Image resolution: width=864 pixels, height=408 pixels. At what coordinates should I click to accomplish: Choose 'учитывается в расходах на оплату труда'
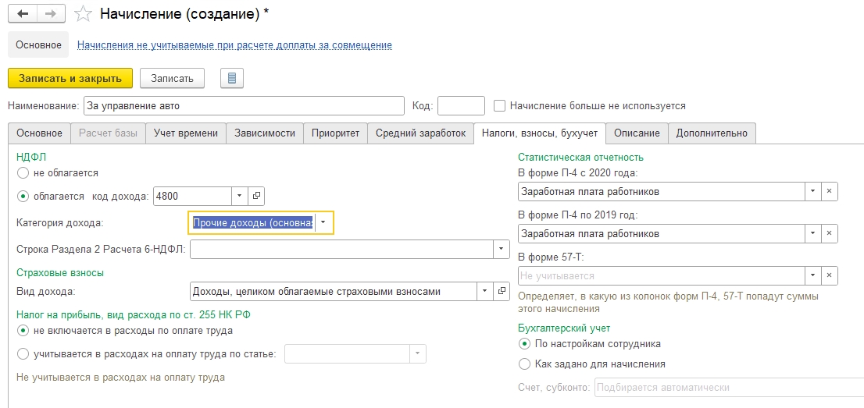pyautogui.click(x=23, y=354)
